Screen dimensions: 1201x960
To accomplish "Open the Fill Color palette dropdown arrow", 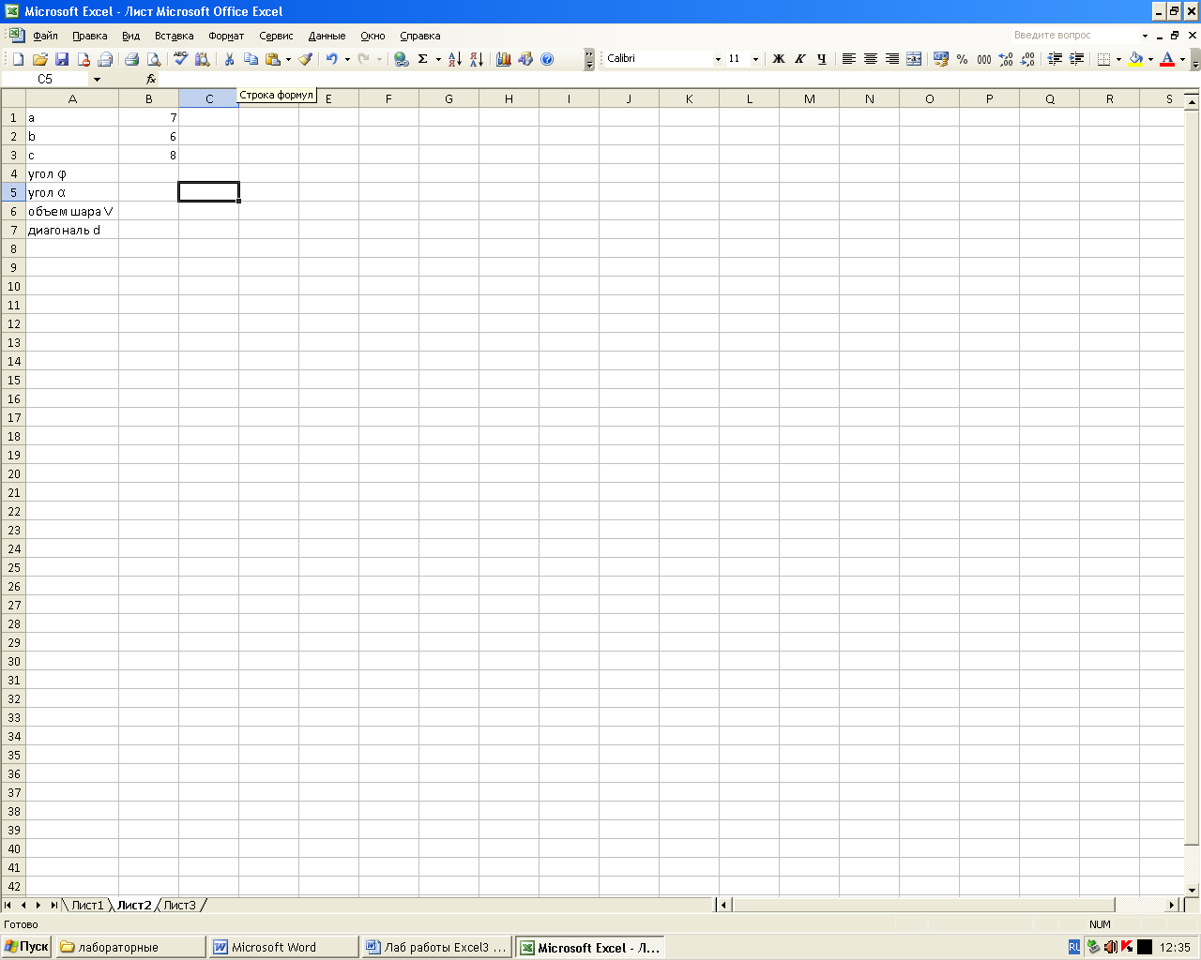I will (1150, 59).
